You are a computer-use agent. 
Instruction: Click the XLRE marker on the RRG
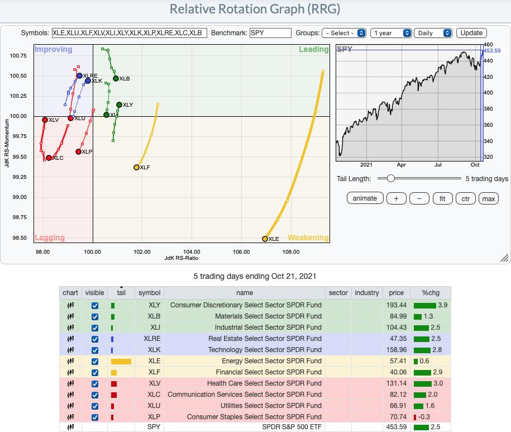click(79, 75)
